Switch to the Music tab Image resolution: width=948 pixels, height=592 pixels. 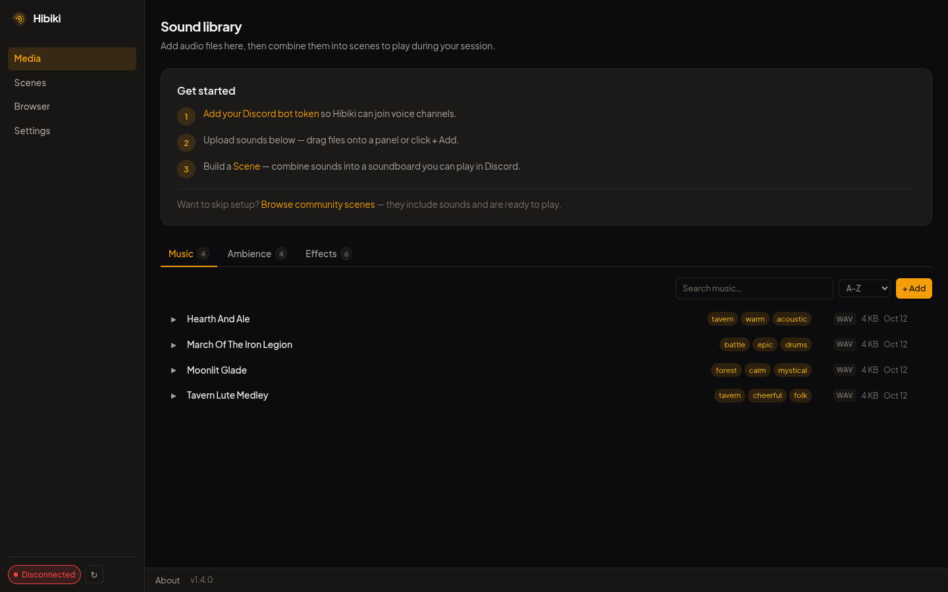(x=189, y=254)
